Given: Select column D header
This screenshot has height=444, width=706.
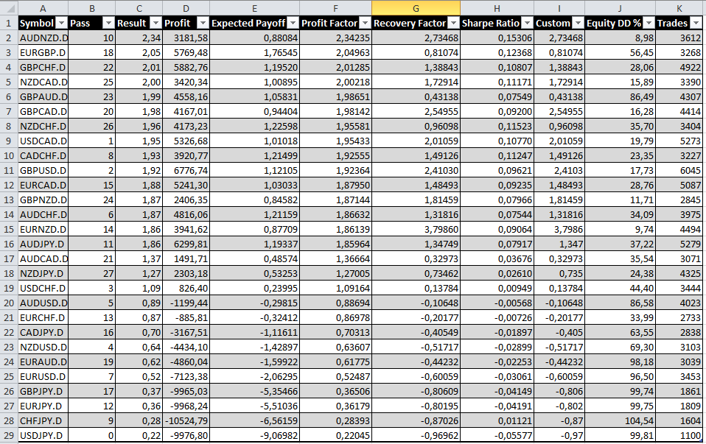Looking at the screenshot, I should coord(186,8).
